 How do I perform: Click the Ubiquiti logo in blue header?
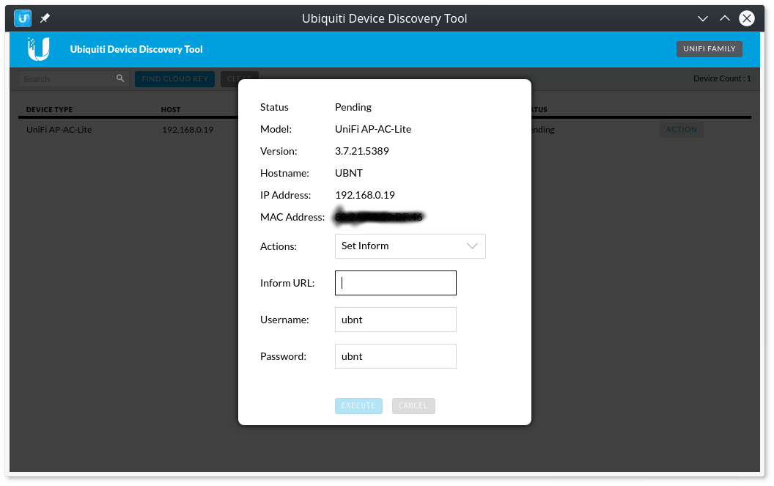point(38,48)
